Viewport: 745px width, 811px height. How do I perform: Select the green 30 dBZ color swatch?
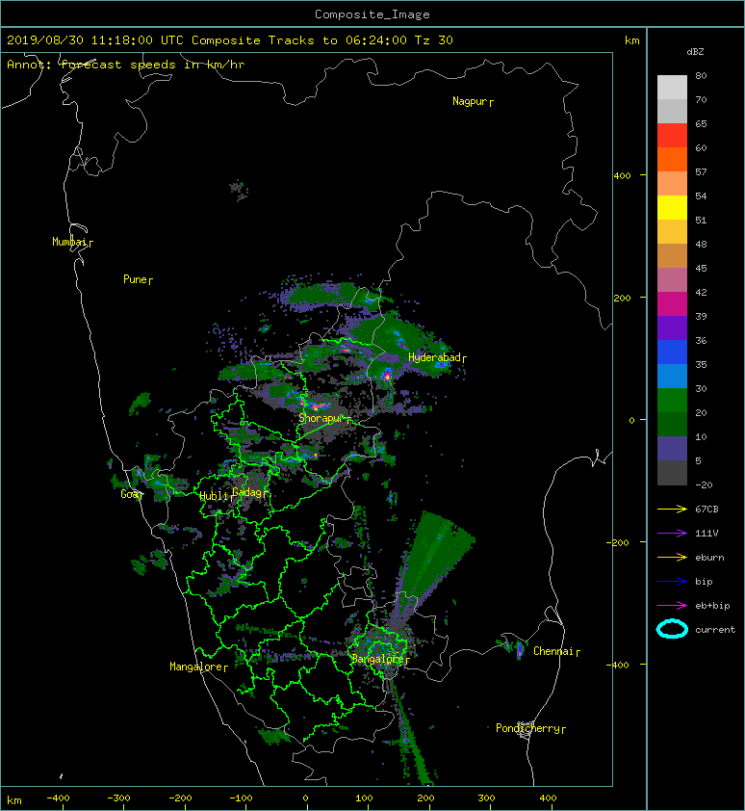point(672,400)
